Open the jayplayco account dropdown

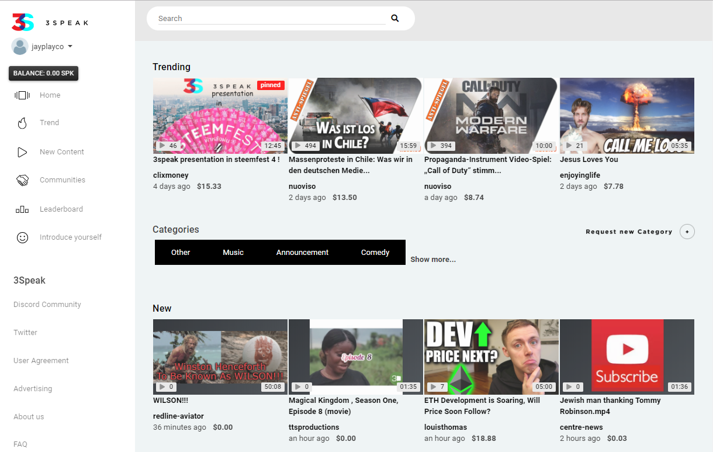(52, 47)
